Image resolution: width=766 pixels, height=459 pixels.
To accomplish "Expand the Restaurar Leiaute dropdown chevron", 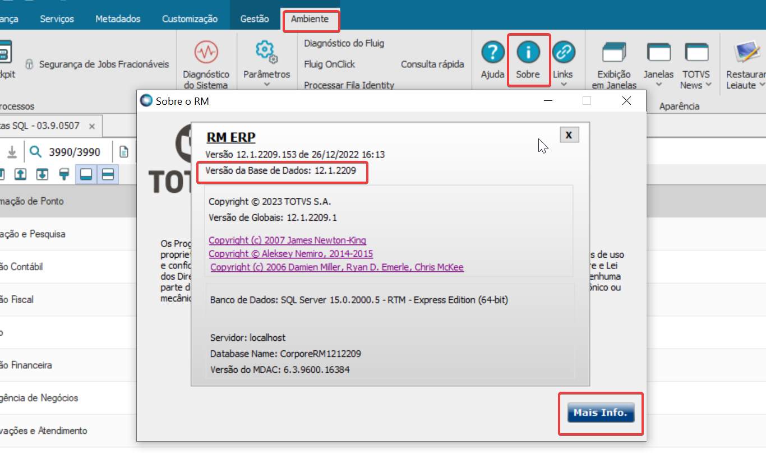I will (x=762, y=85).
